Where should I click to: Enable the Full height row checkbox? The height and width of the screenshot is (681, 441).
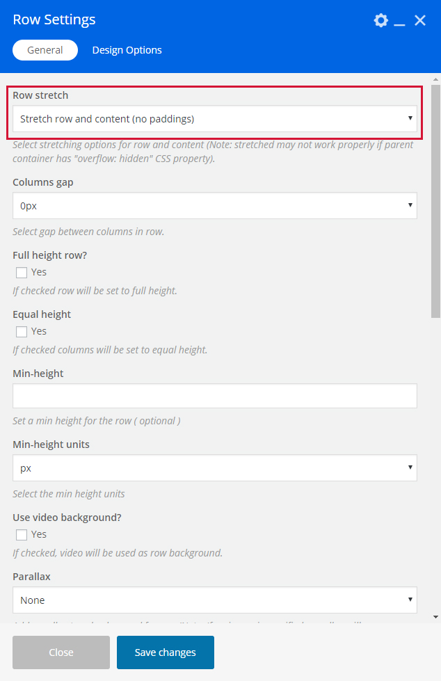(x=22, y=273)
